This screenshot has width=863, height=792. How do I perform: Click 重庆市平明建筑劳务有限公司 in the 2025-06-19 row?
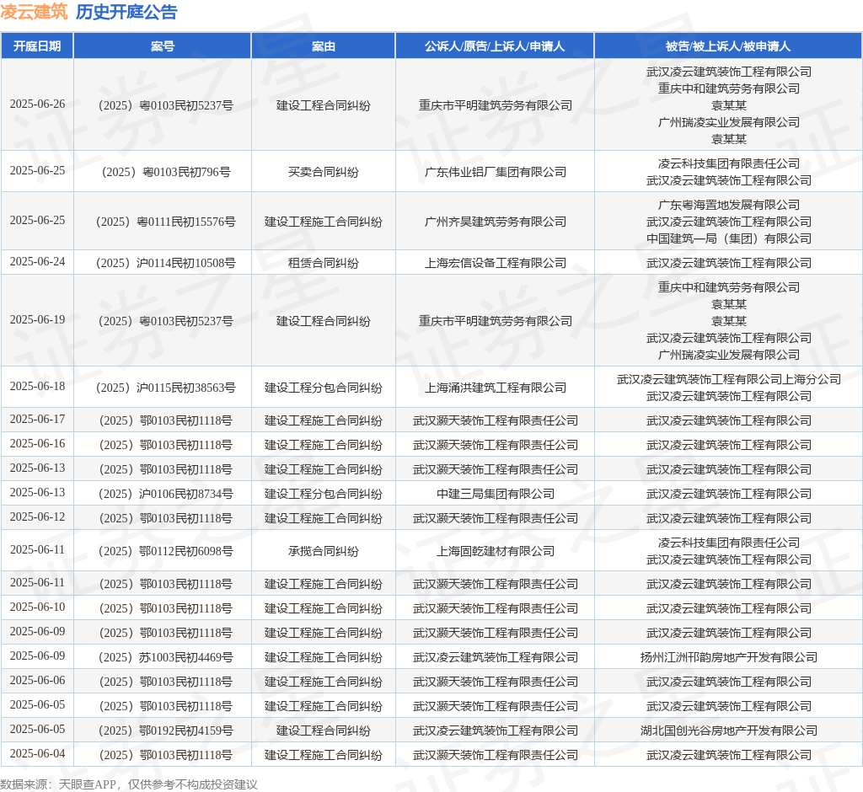[x=496, y=321]
